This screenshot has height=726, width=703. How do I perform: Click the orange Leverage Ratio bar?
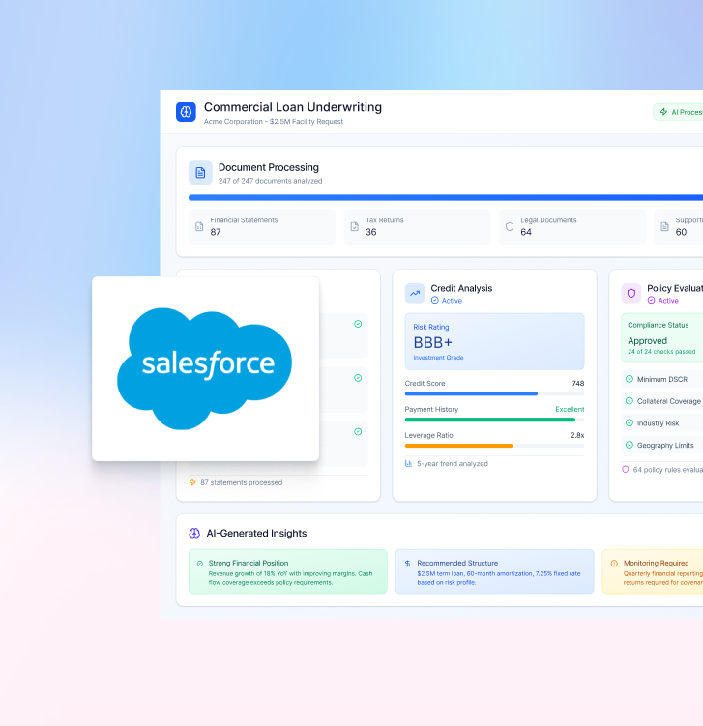458,446
